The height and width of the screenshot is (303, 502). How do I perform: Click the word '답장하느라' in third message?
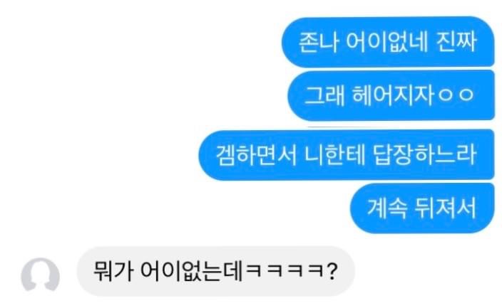(425, 154)
